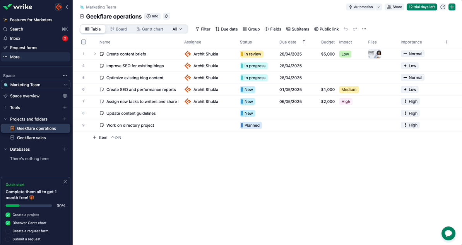Open Request forms in sidebar
The width and height of the screenshot is (462, 245).
[35, 48]
